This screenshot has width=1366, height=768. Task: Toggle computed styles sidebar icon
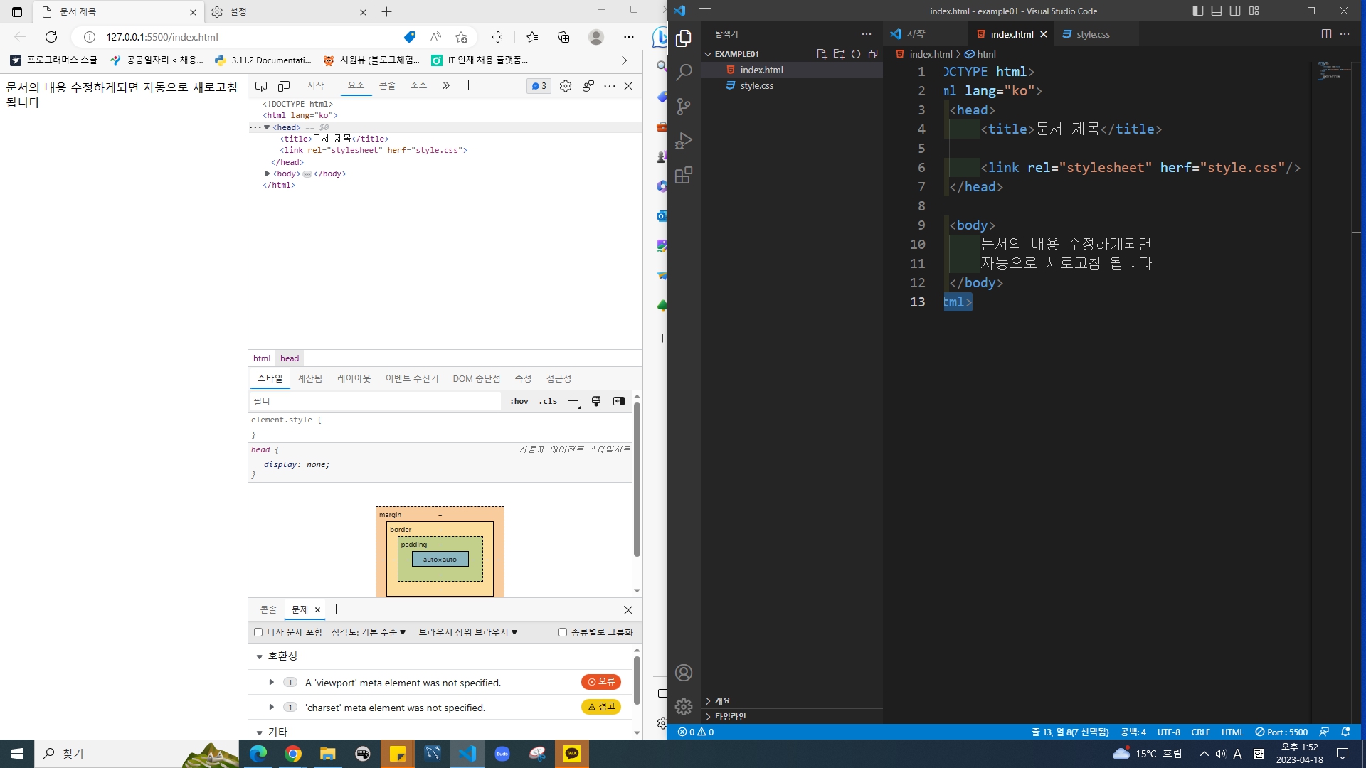(619, 401)
